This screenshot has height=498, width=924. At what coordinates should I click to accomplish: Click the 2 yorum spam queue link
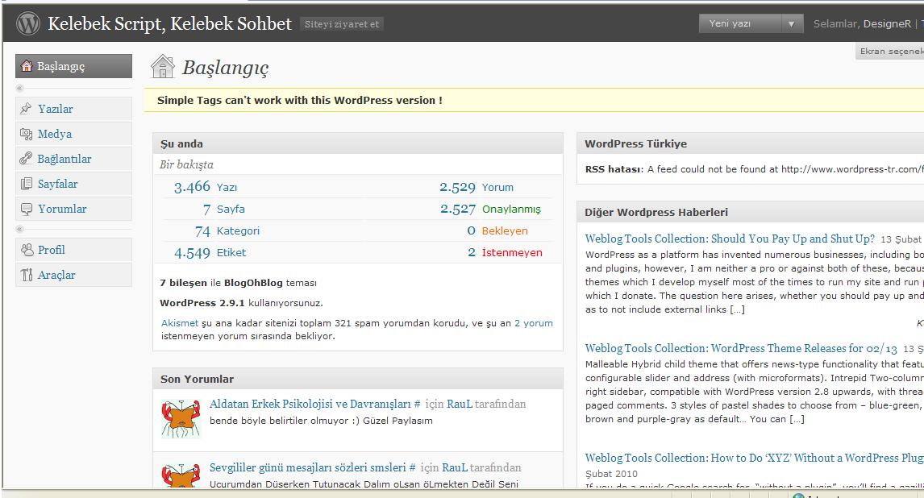pos(534,322)
